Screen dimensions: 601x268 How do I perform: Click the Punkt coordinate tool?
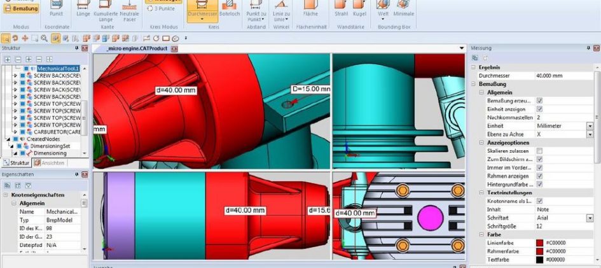pyautogui.click(x=56, y=9)
